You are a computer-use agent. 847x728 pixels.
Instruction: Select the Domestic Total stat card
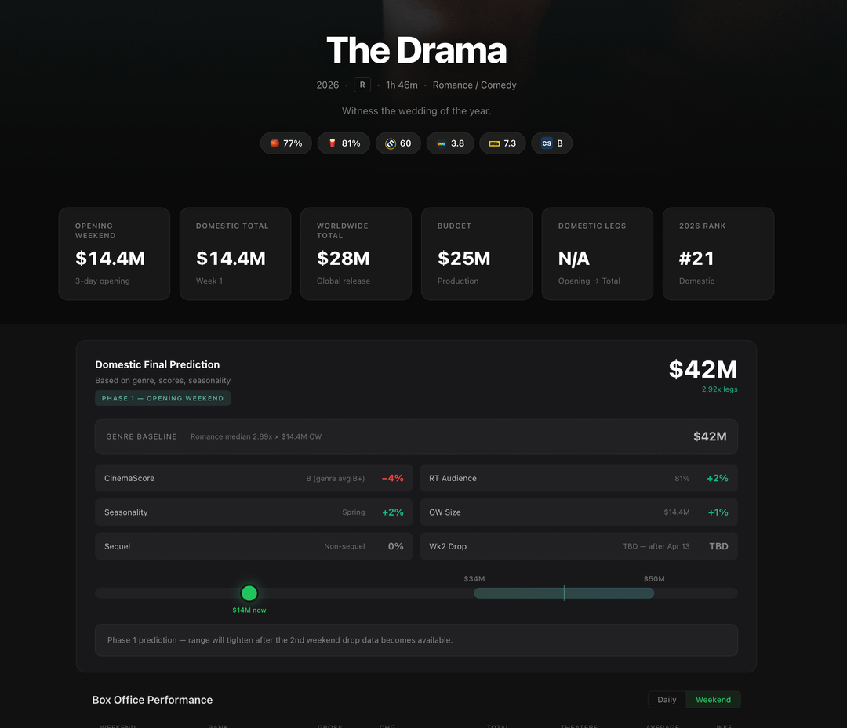235,253
